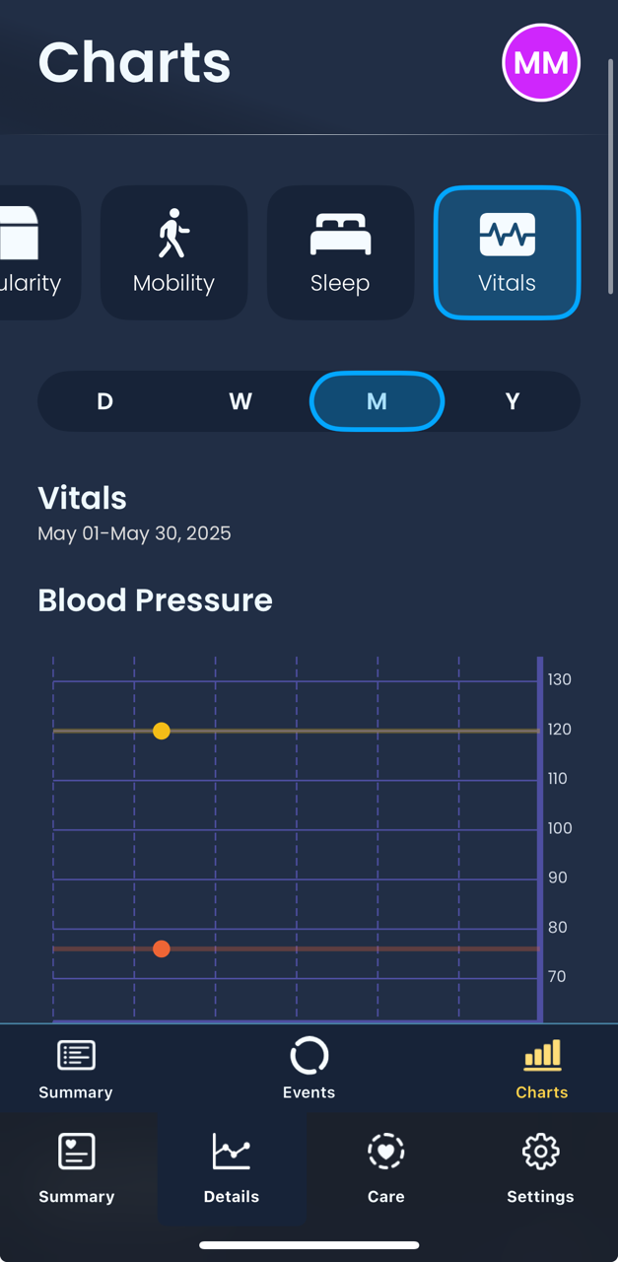Screen dimensions: 618x1262
Task: Select the Mobility chart category icon
Action: [173, 233]
